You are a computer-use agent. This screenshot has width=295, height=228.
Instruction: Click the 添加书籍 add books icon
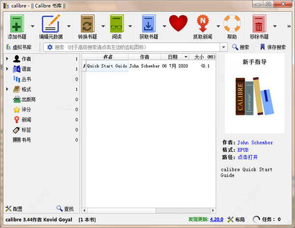(17, 24)
